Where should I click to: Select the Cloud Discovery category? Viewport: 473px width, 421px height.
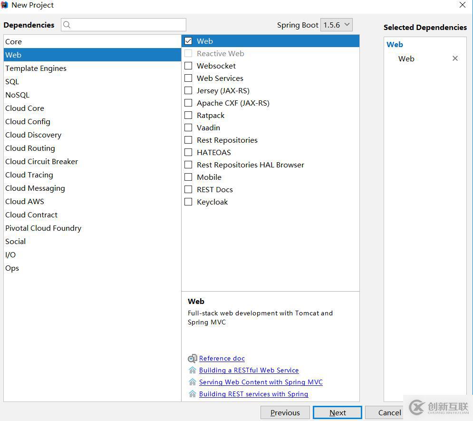92,135
